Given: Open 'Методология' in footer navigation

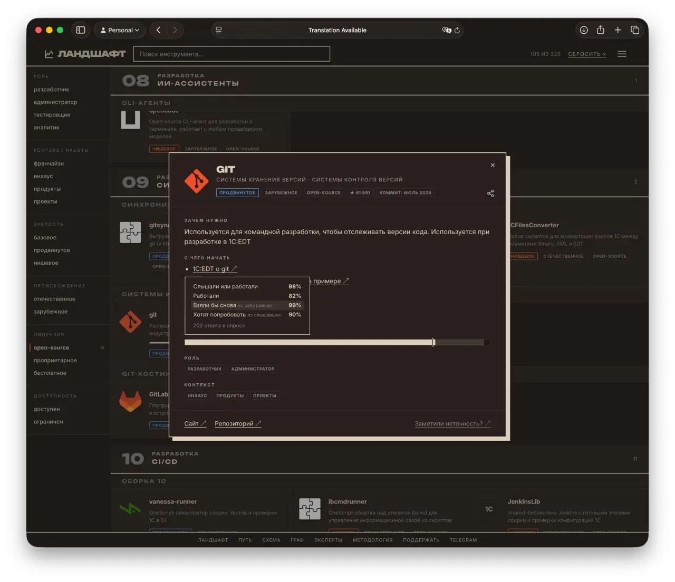Looking at the screenshot, I should (373, 540).
